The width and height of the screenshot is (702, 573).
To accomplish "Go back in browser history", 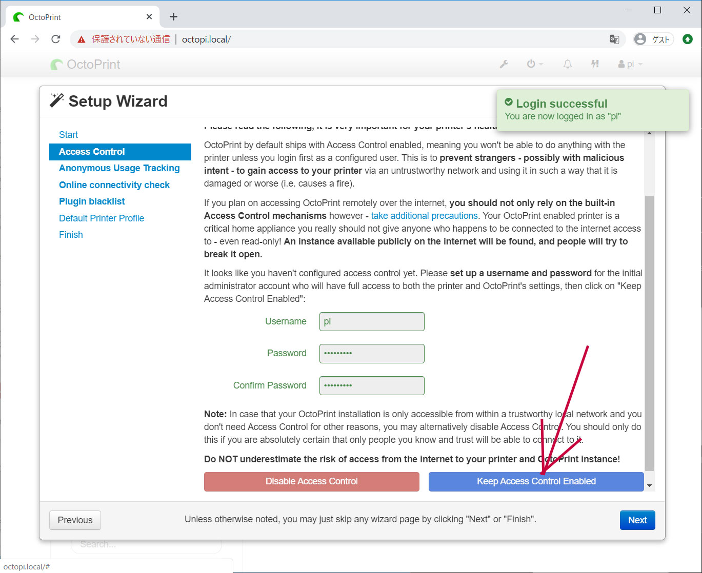I will click(x=15, y=39).
